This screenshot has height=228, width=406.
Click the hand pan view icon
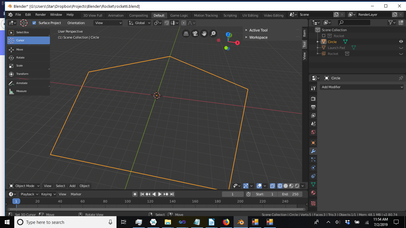coord(204,34)
